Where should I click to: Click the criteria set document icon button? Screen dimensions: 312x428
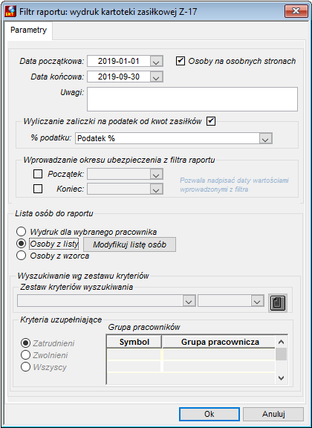click(x=278, y=303)
